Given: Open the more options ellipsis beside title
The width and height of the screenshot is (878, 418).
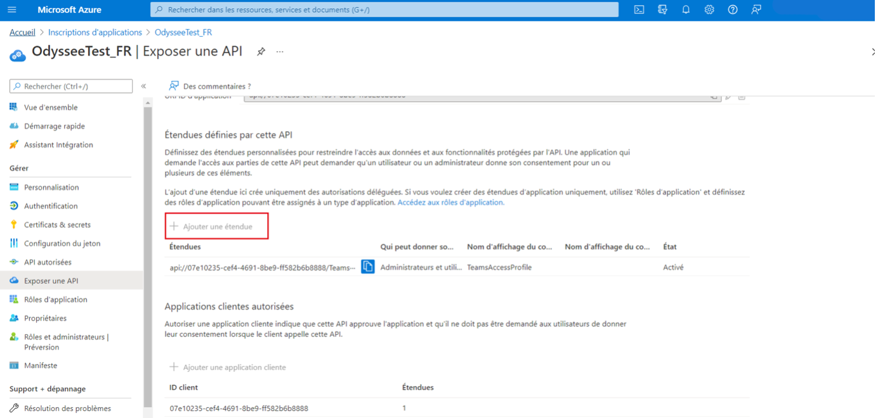Looking at the screenshot, I should click(280, 52).
